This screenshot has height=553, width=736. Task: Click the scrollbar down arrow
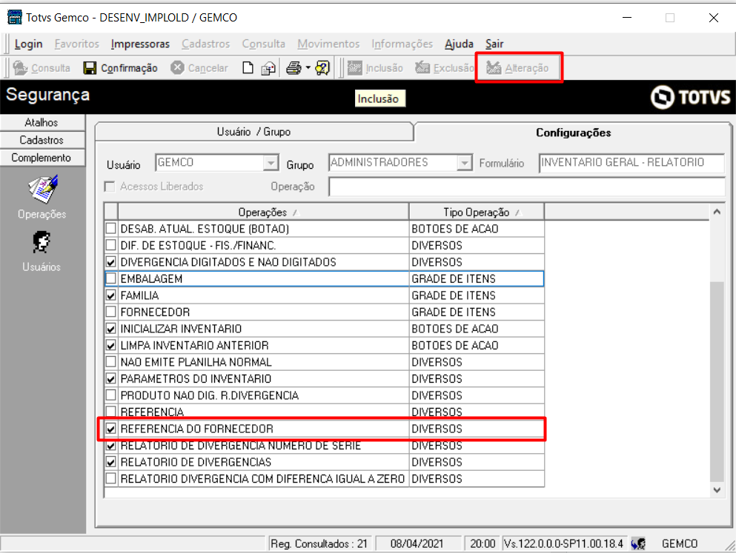(717, 490)
